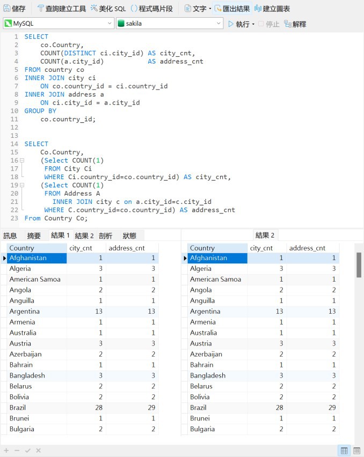Sort by city_cnt column header in left grid
364x457 pixels.
[86, 248]
